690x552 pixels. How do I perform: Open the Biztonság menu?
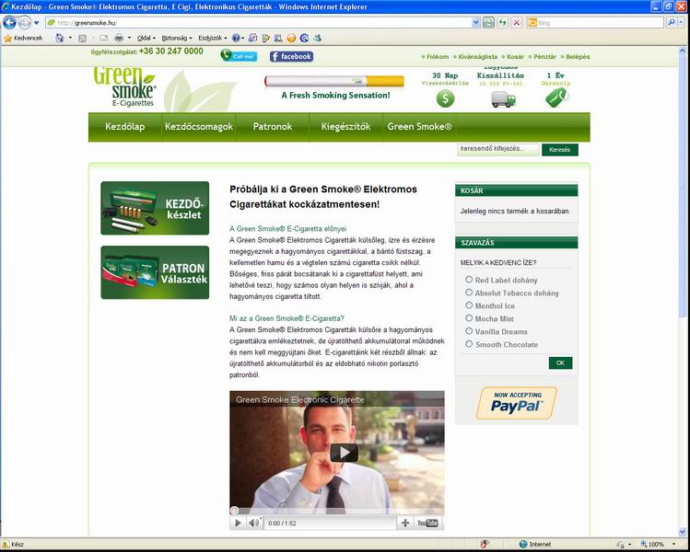pos(177,39)
